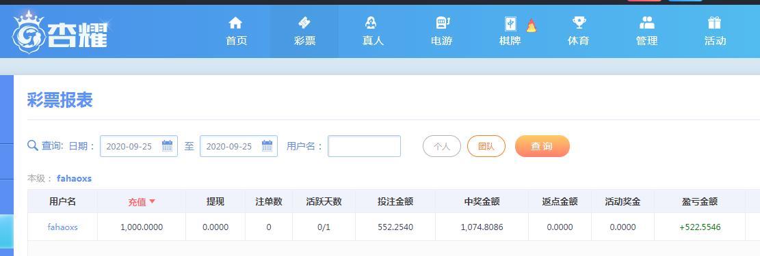Open calendar icon for end date
760x256 pixels.
[267, 145]
